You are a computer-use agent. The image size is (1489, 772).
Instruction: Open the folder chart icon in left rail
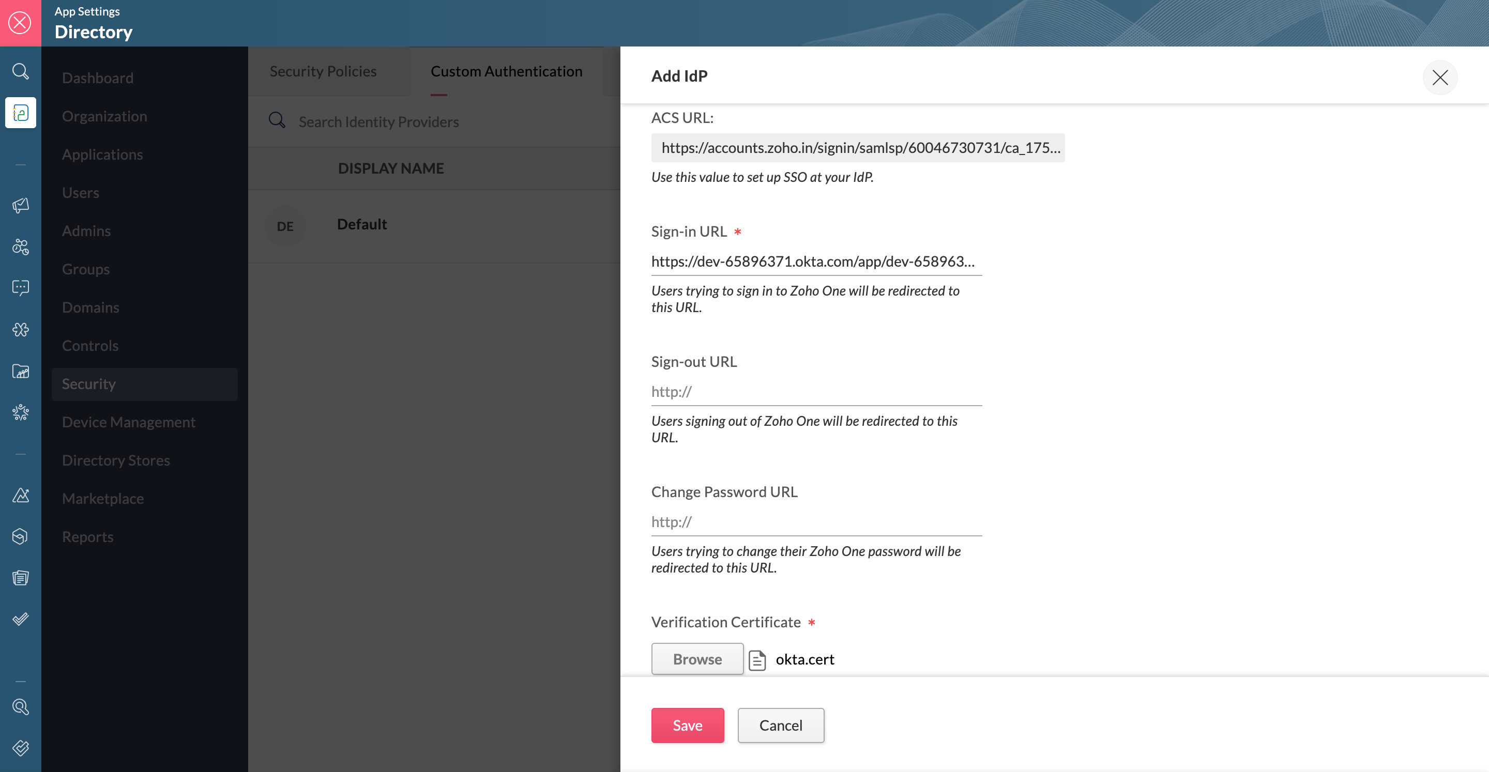click(20, 371)
